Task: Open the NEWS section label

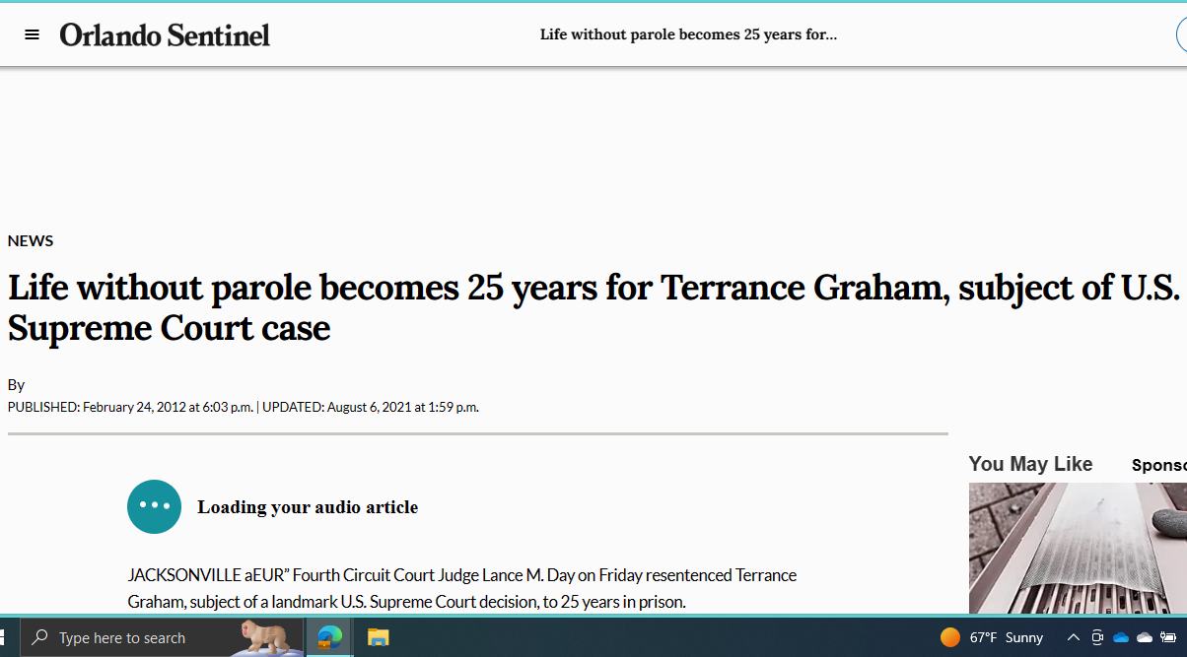Action: (x=31, y=240)
